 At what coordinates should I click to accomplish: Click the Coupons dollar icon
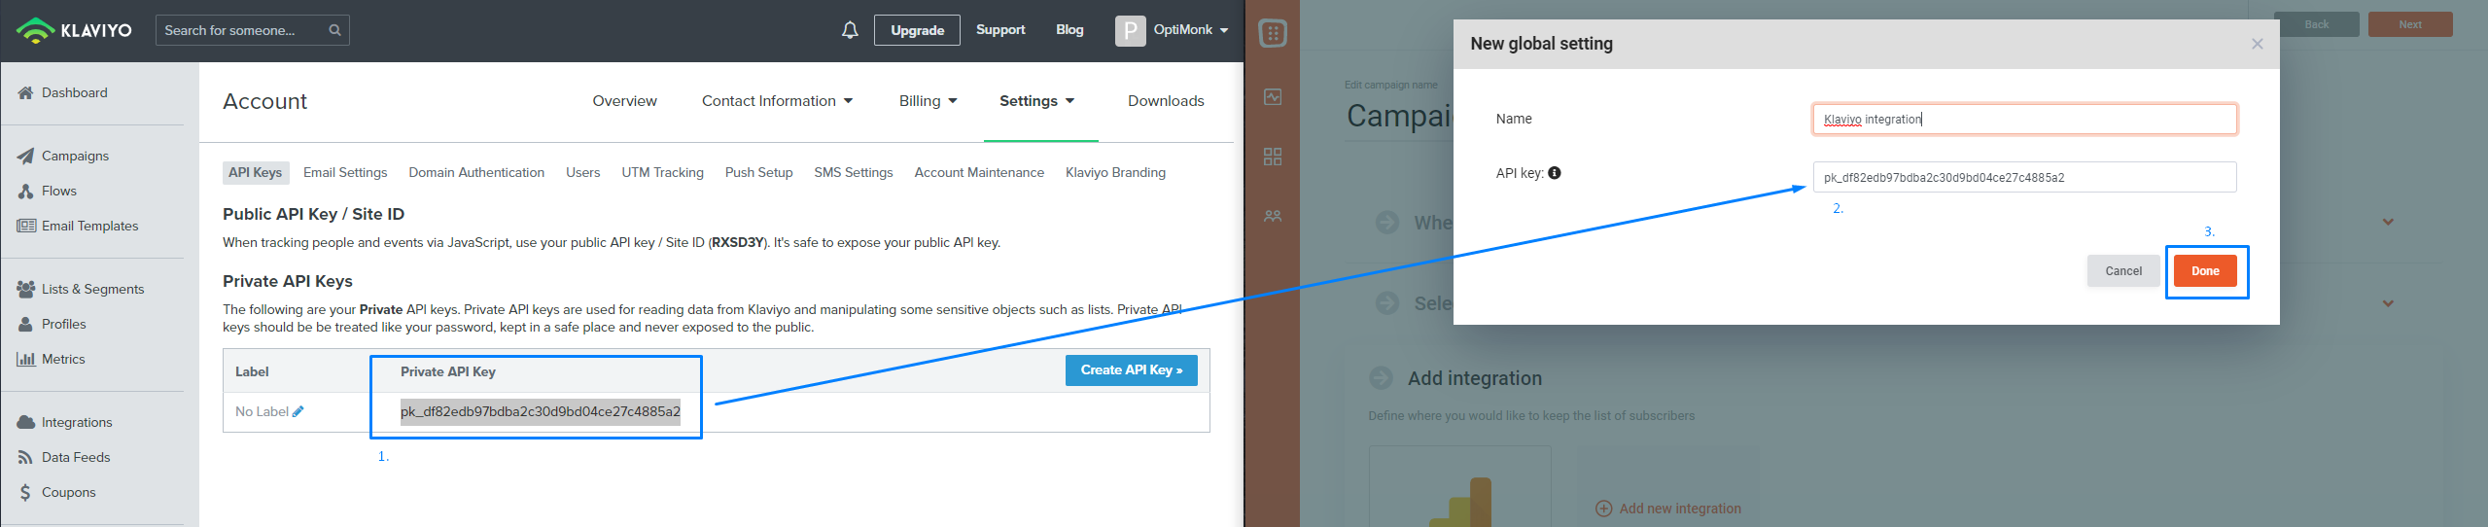(x=26, y=492)
